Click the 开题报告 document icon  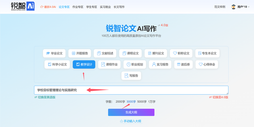(74, 53)
